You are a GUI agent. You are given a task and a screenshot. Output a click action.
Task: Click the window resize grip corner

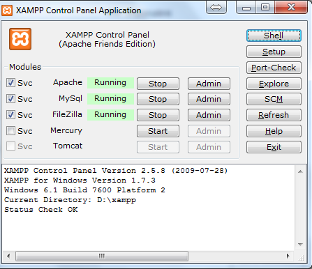(x=302, y=258)
